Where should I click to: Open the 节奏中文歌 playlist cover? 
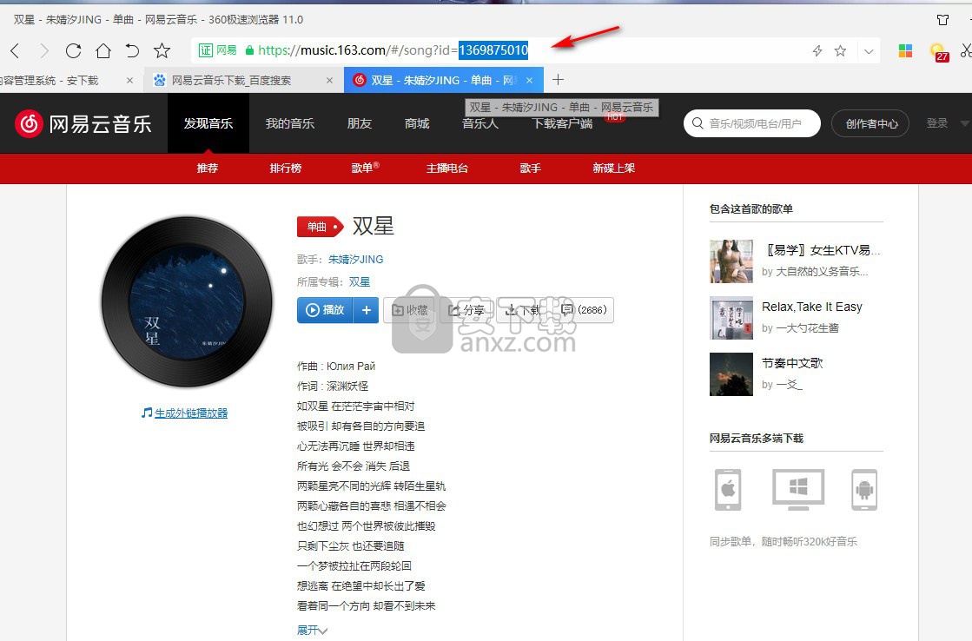point(731,374)
